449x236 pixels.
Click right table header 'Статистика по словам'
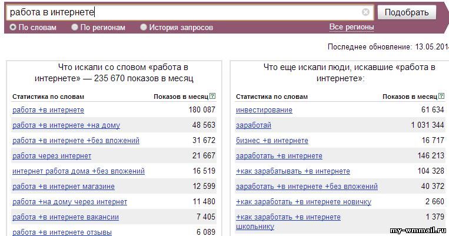point(272,97)
